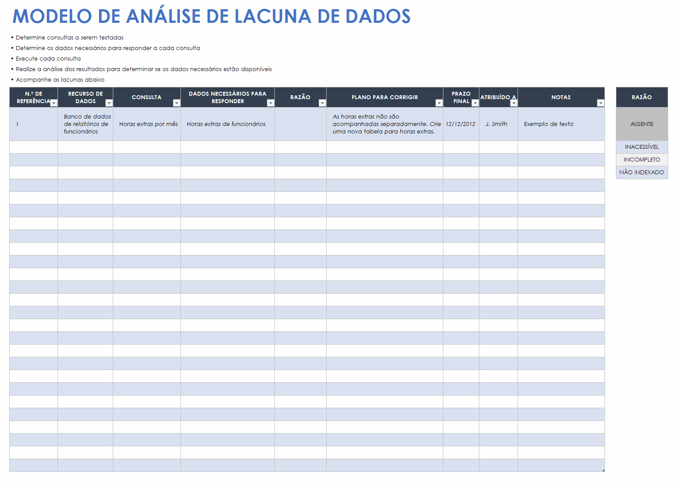Open filter dropdown for Notas column

[x=601, y=103]
